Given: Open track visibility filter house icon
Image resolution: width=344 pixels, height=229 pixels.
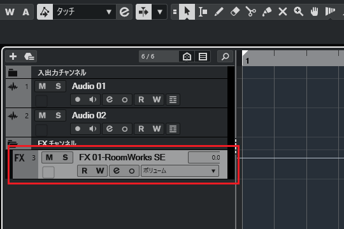Looking at the screenshot, I should pyautogui.click(x=187, y=57).
